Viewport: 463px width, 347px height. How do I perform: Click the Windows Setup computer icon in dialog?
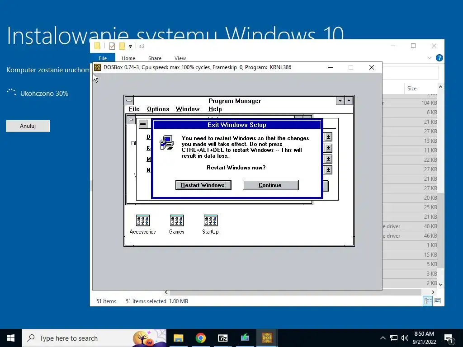coord(167,142)
